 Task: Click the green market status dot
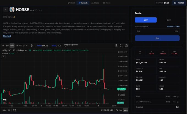[x=30, y=50]
